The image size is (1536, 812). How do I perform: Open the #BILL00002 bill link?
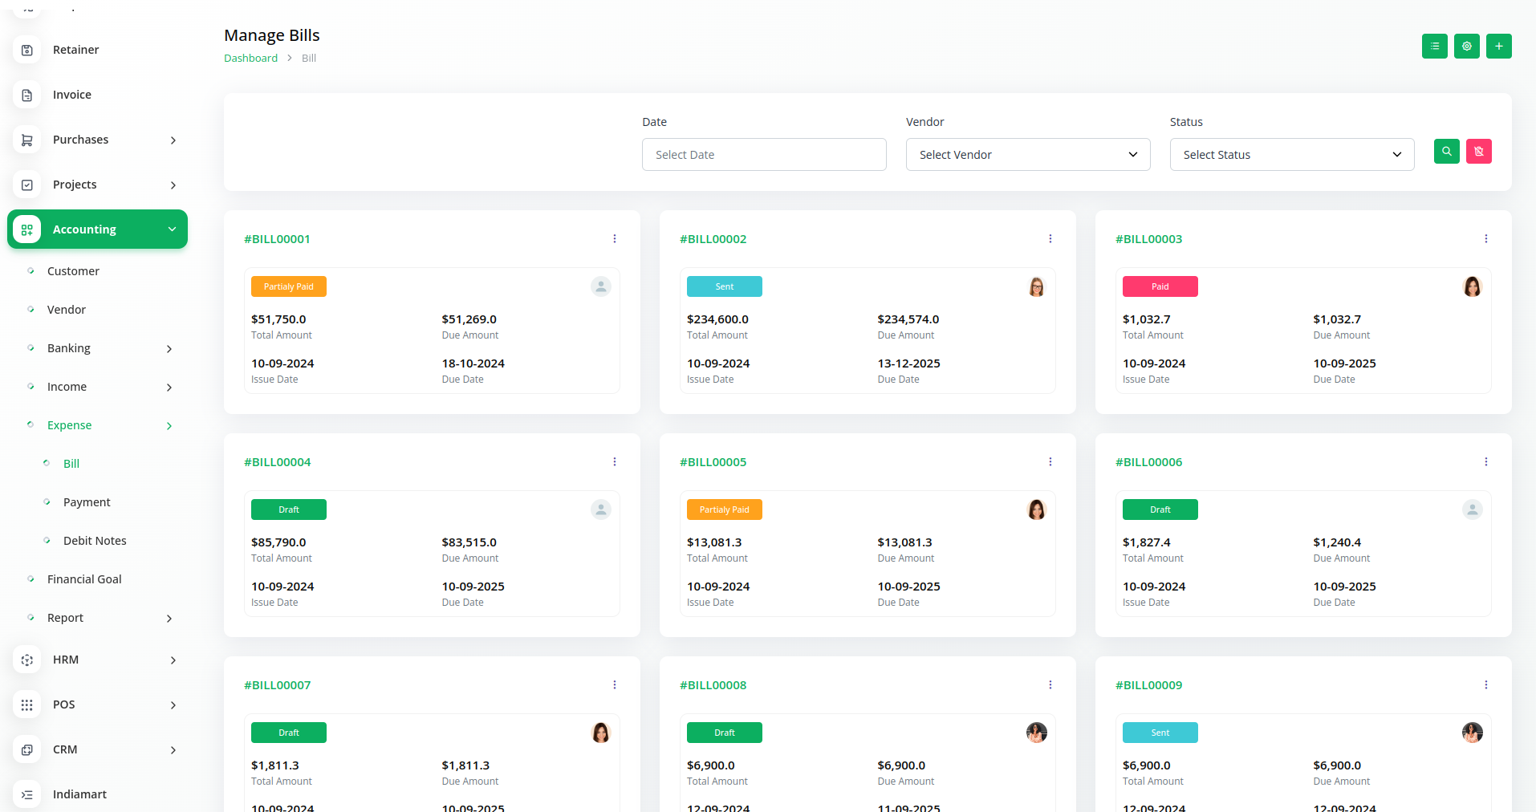pyautogui.click(x=713, y=239)
